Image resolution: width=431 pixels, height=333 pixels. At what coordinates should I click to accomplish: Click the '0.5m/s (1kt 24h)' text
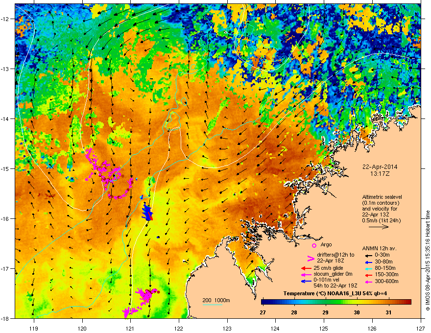pyautogui.click(x=381, y=220)
